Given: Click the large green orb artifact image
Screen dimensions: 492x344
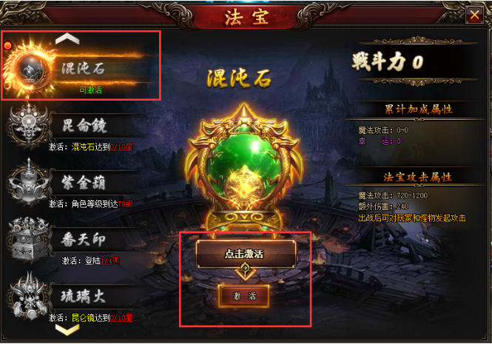Looking at the screenshot, I should click(x=246, y=168).
